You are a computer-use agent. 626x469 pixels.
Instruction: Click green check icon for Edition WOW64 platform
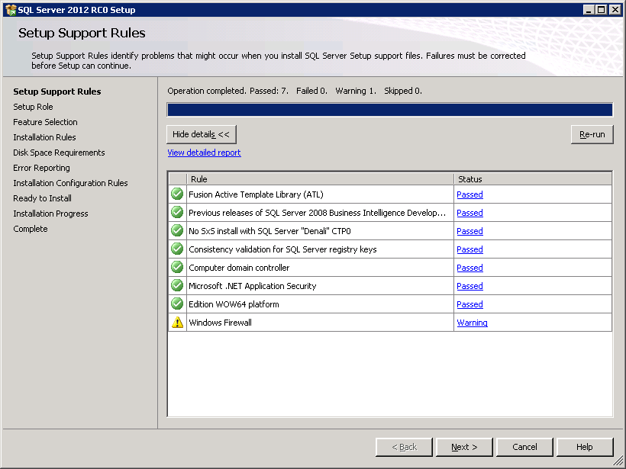[x=177, y=304]
